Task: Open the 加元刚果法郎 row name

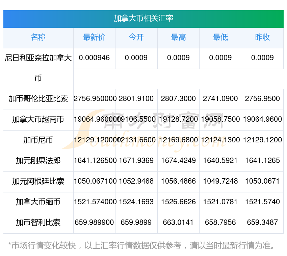Action: tap(38, 161)
